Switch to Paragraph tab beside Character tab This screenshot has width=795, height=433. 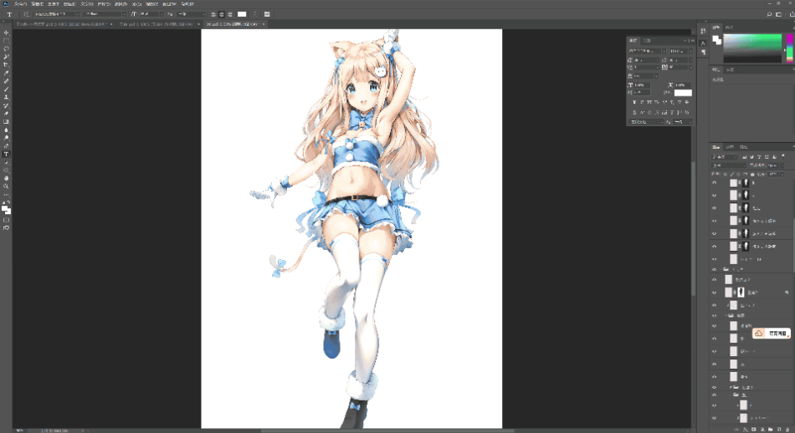tap(646, 40)
